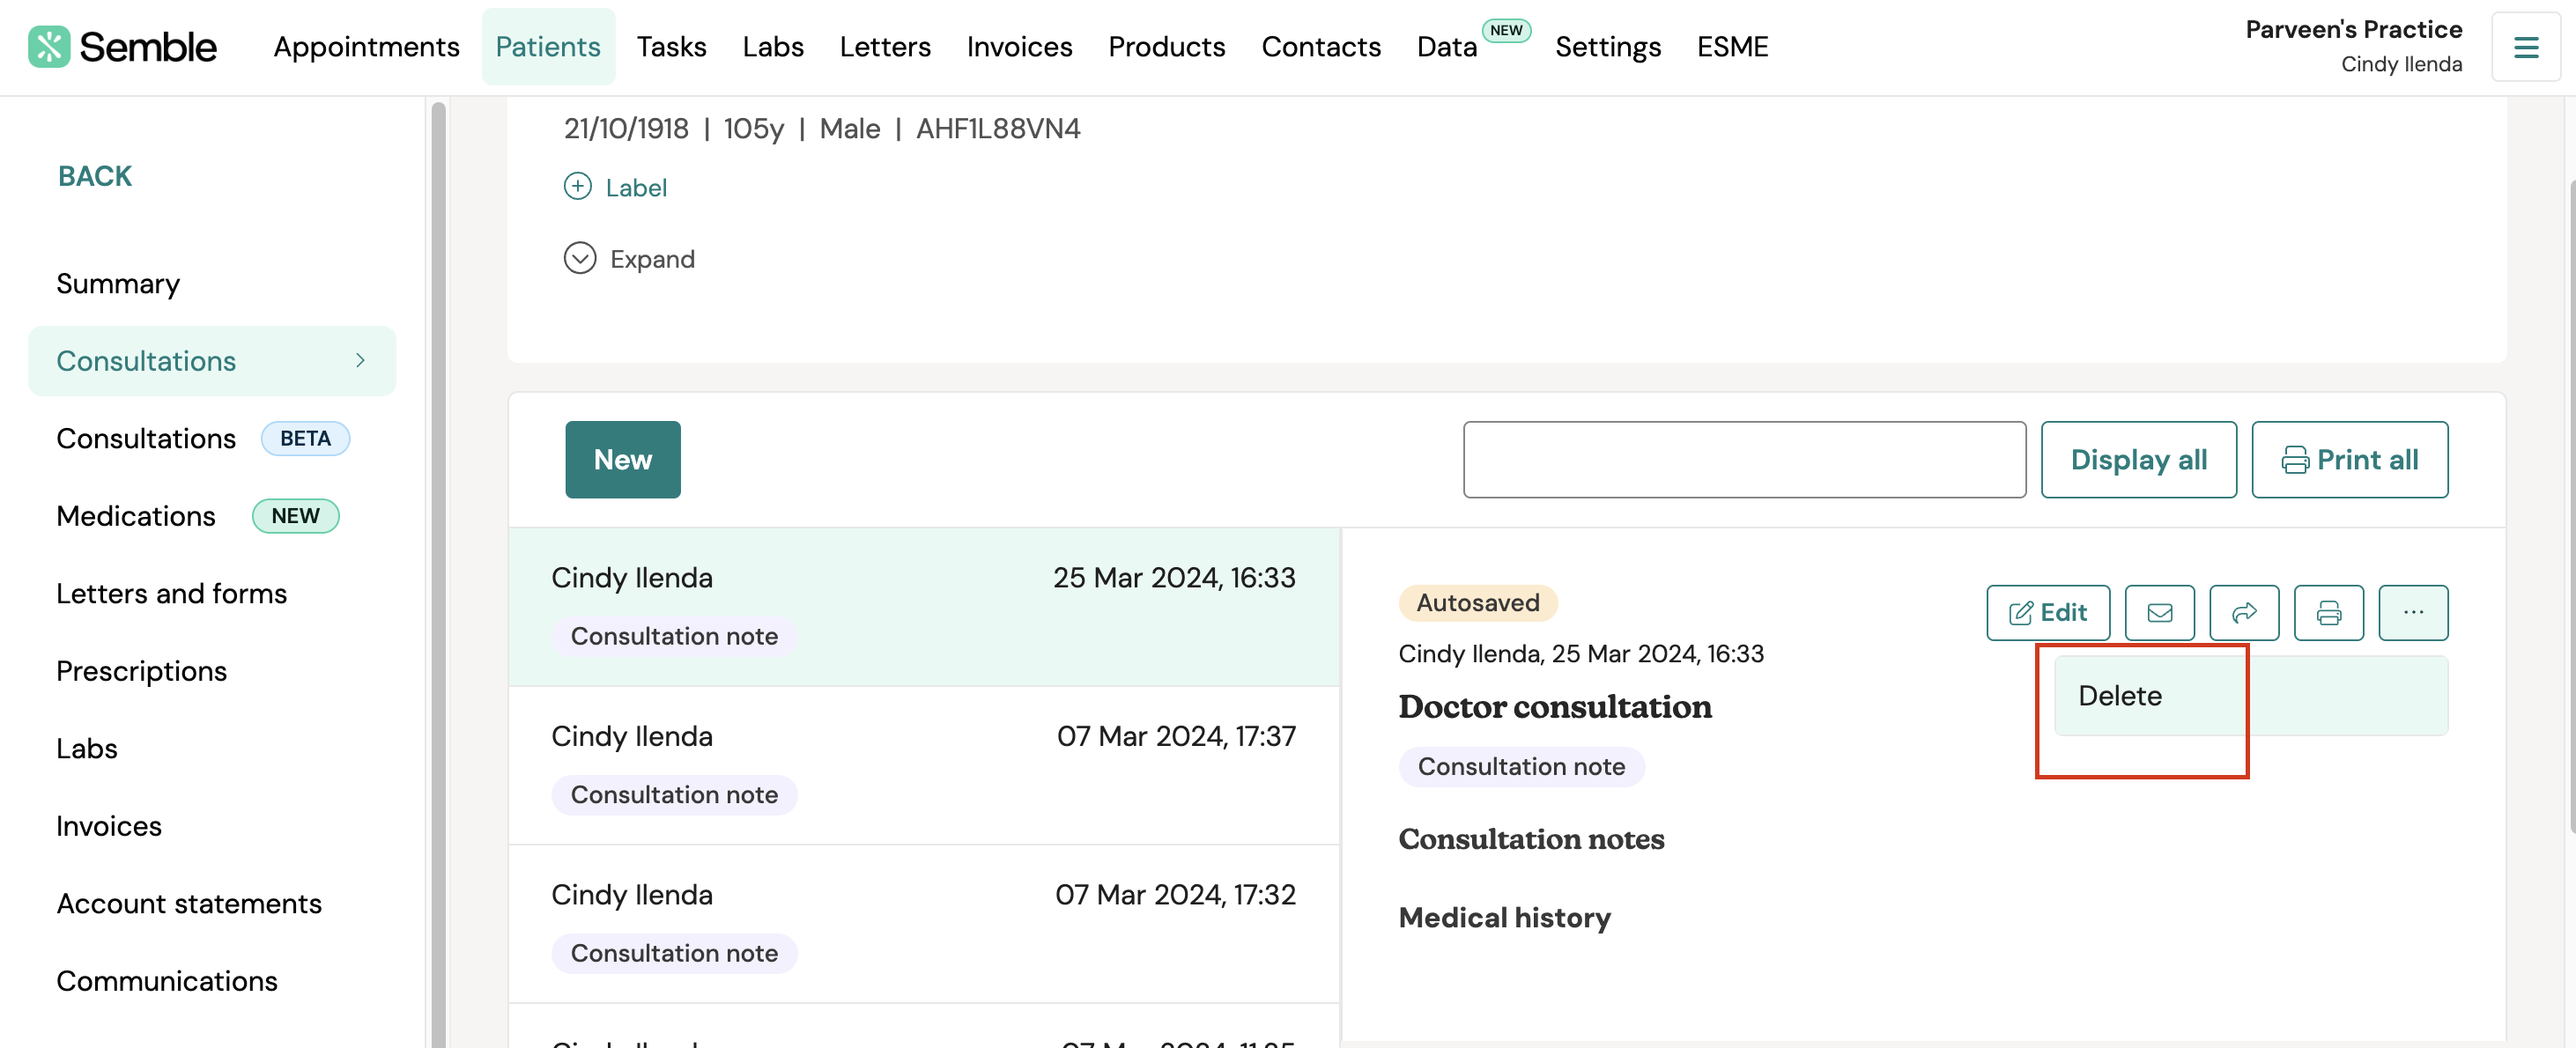Select Summary in the sidebar
This screenshot has height=1048, width=2576.
pyautogui.click(x=118, y=283)
